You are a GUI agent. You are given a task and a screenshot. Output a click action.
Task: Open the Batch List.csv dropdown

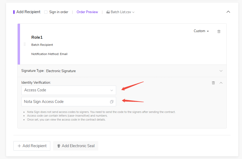[120, 12]
